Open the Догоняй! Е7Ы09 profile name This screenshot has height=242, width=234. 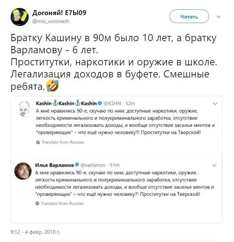pyautogui.click(x=59, y=13)
